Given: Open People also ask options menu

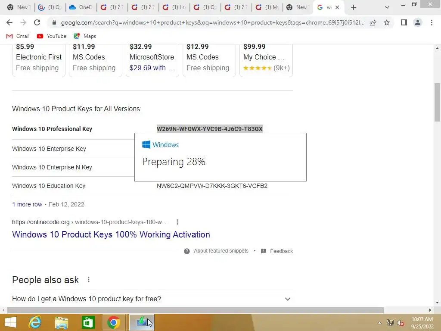Looking at the screenshot, I should [89, 280].
